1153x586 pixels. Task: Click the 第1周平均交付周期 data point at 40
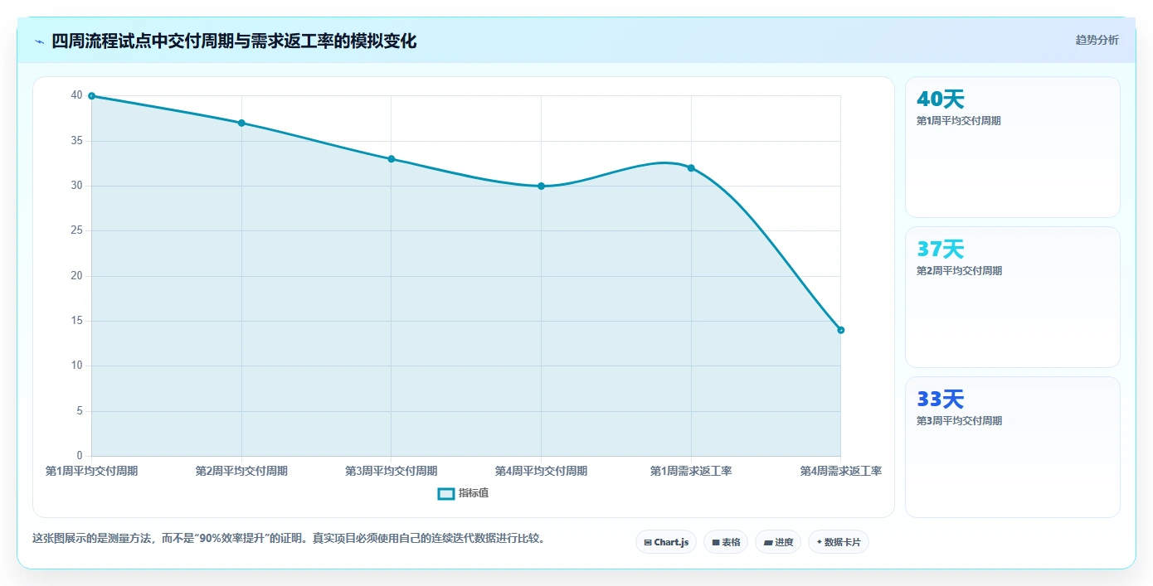tap(91, 96)
